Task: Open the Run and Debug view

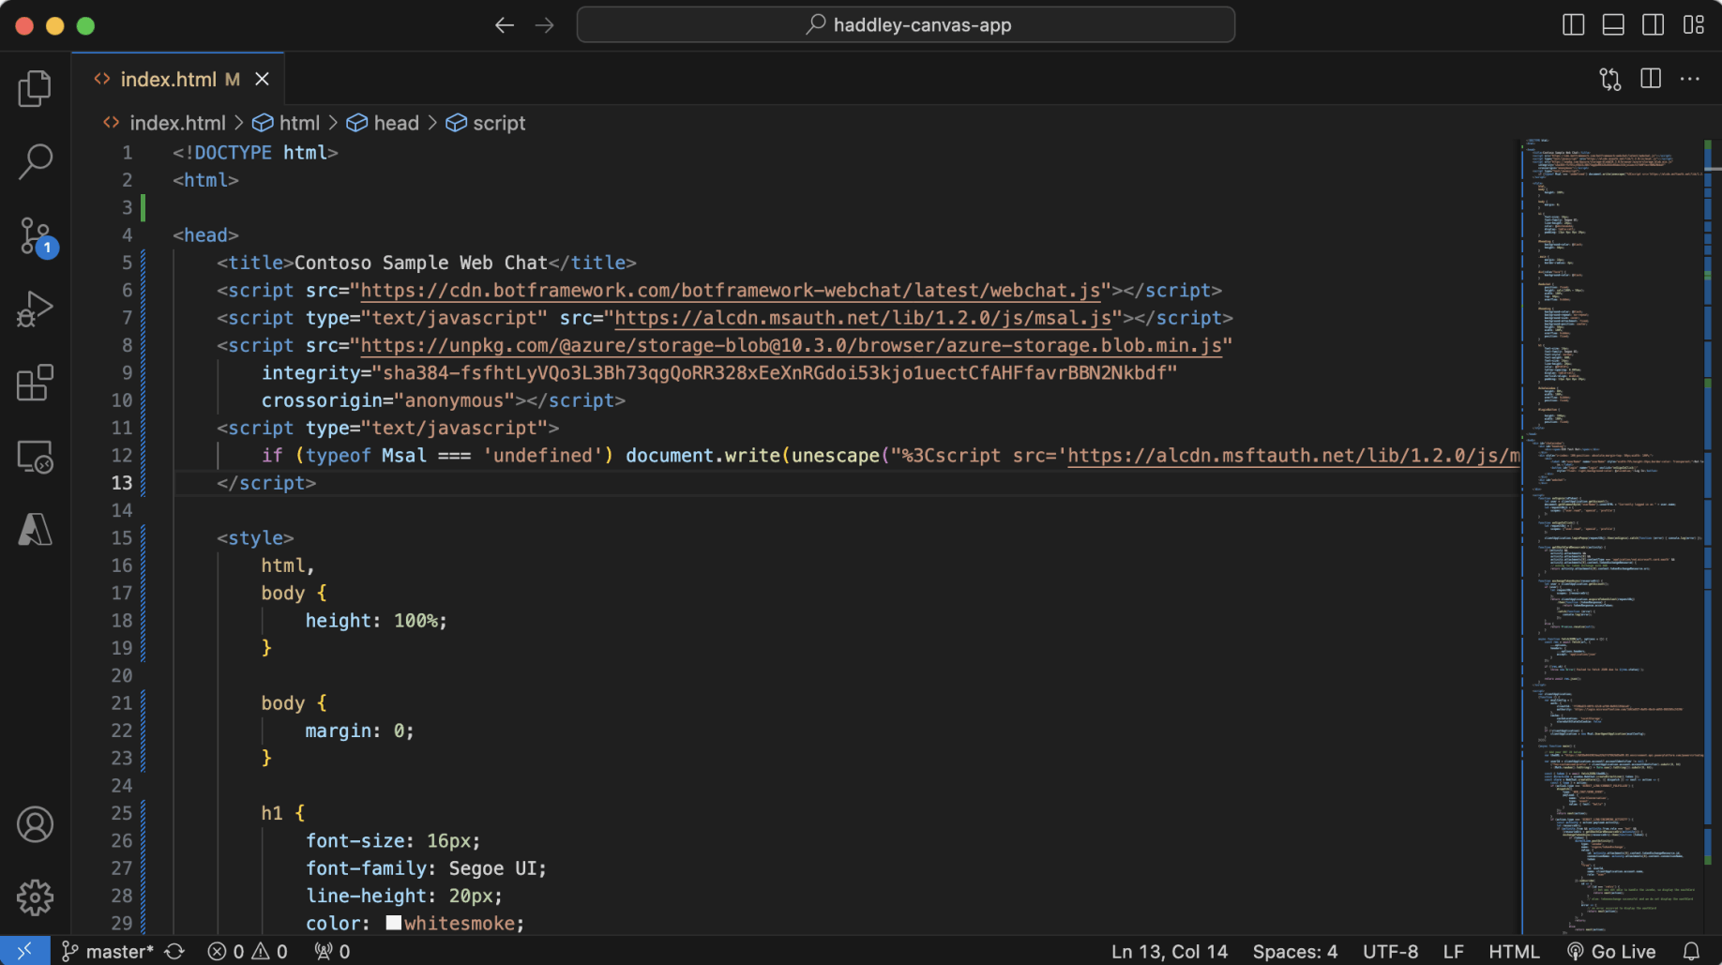Action: (35, 309)
